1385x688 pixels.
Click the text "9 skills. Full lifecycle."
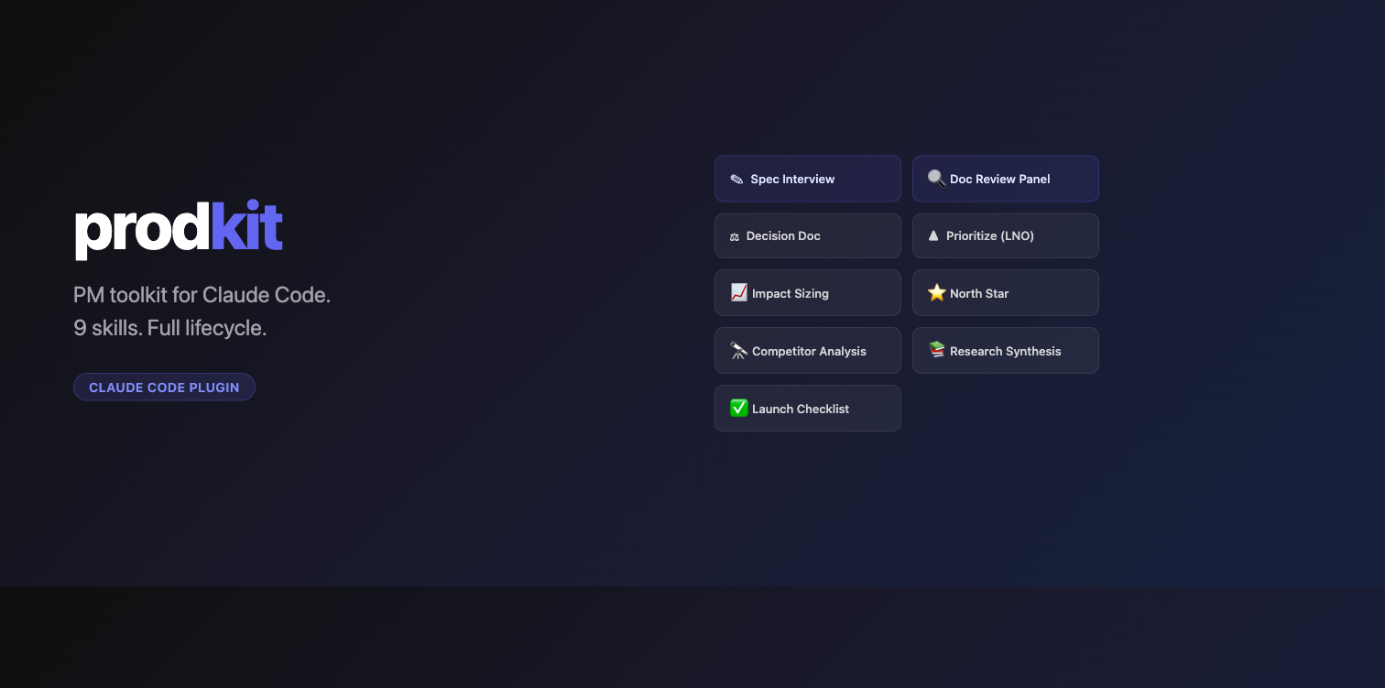tap(170, 328)
